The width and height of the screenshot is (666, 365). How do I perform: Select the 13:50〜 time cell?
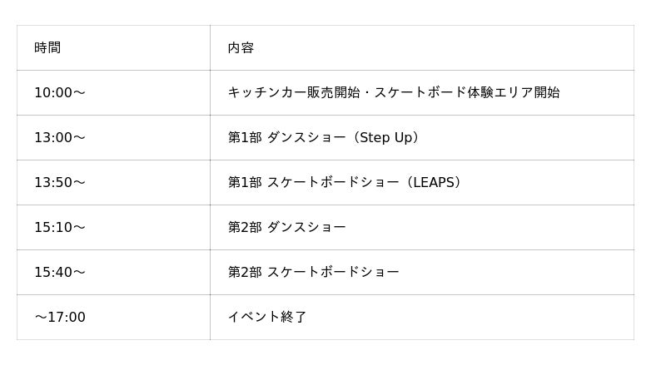[x=60, y=183]
